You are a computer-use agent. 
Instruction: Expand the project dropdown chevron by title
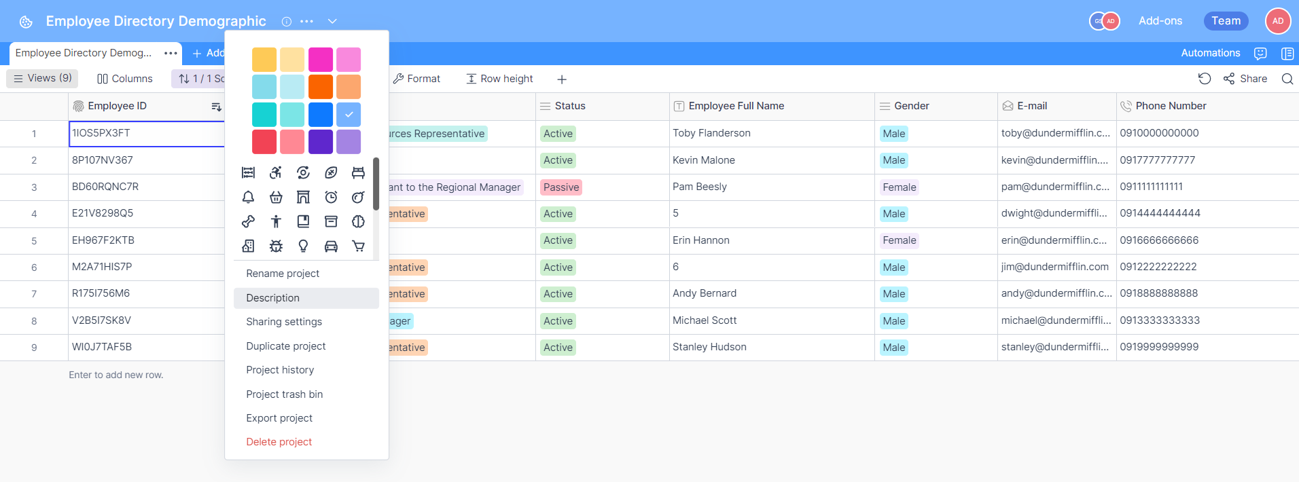(332, 21)
